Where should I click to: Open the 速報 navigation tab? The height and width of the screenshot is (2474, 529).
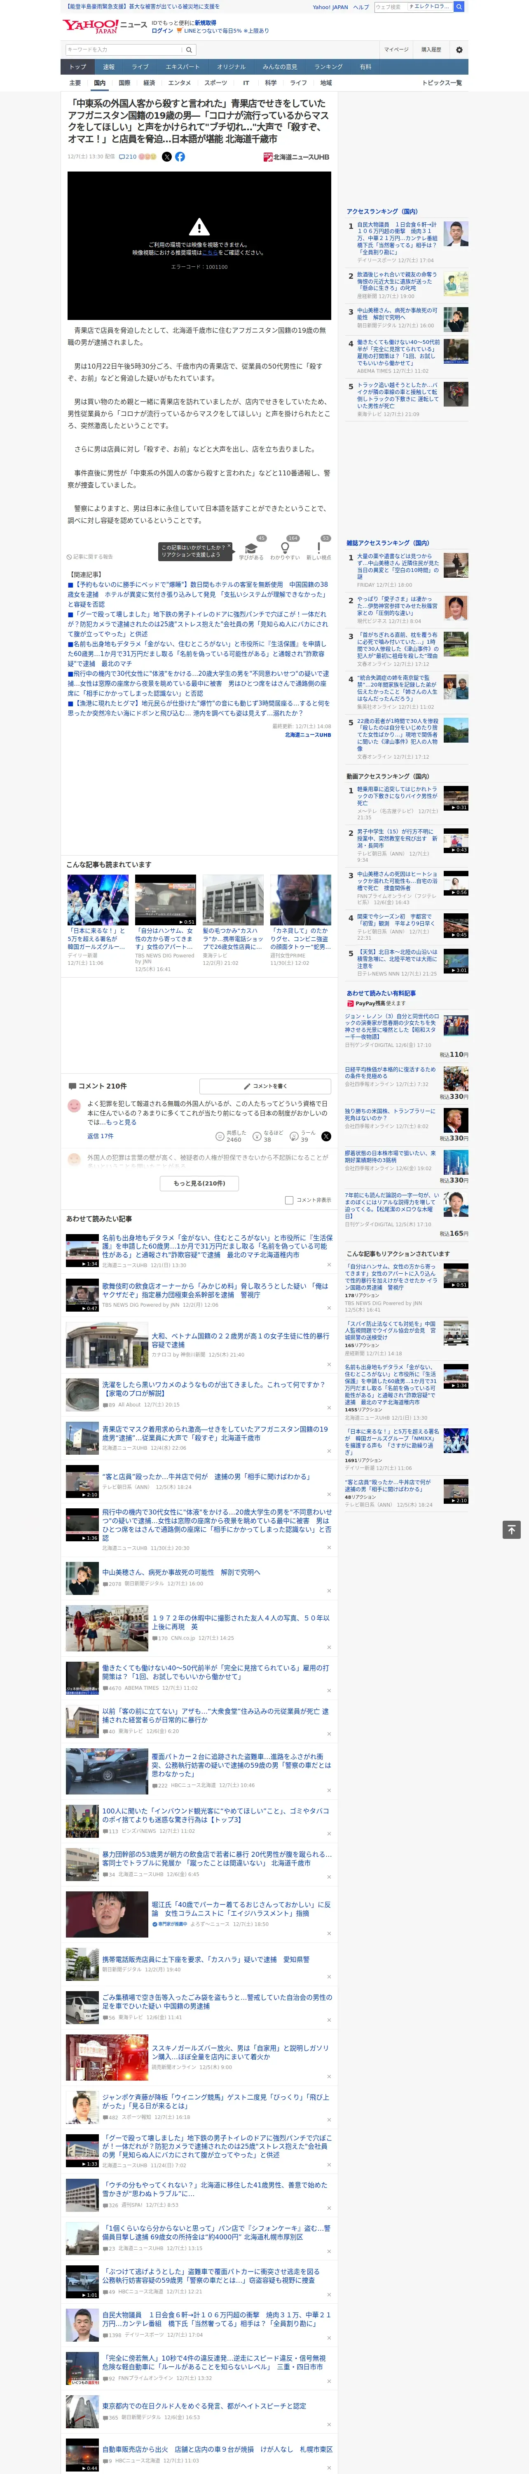[x=108, y=67]
